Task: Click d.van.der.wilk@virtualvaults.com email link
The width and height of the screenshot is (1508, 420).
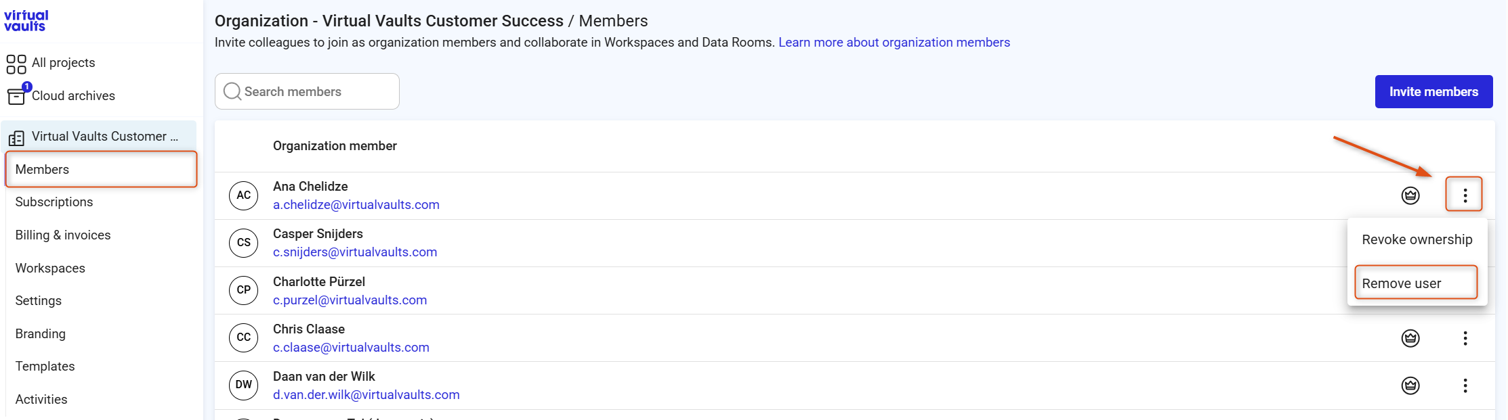Action: (366, 394)
